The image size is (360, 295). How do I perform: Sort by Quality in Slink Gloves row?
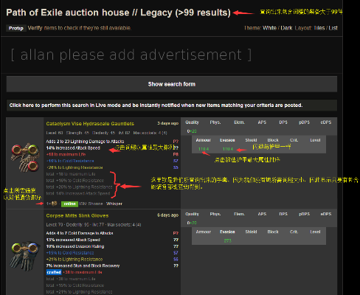[192, 214]
